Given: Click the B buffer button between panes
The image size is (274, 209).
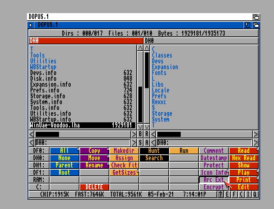Looking at the screenshot, I should [140, 134].
